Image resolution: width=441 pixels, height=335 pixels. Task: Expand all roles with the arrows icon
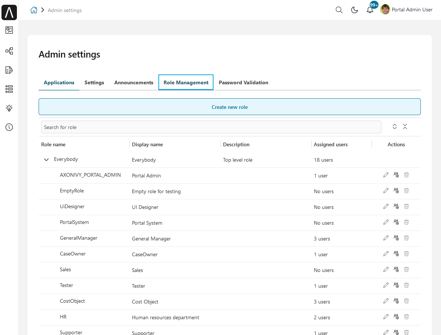pyautogui.click(x=395, y=126)
